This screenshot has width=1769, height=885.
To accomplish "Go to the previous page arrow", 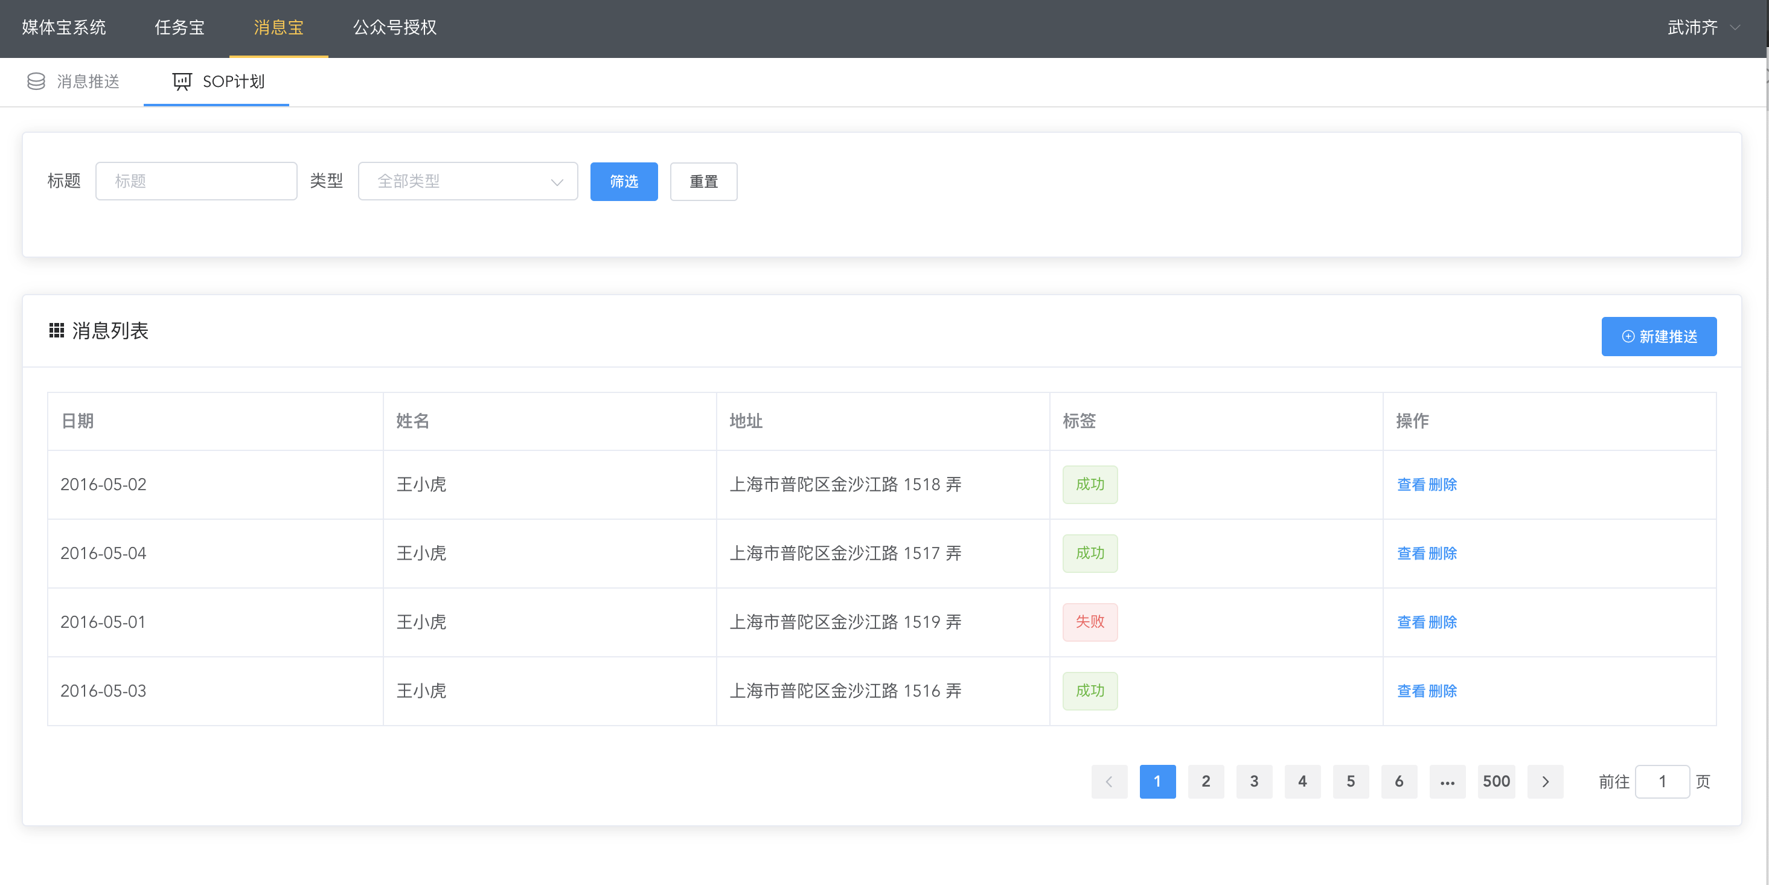I will tap(1109, 781).
